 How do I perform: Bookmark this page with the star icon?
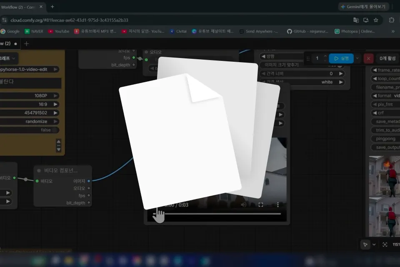[376, 20]
